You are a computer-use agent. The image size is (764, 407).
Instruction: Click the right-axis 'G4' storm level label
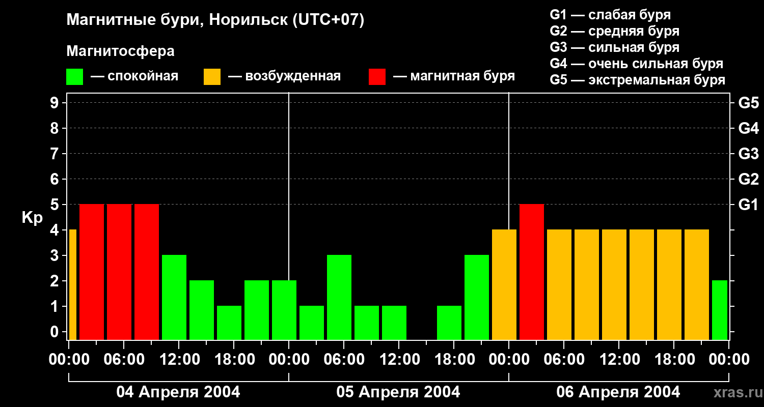point(748,129)
